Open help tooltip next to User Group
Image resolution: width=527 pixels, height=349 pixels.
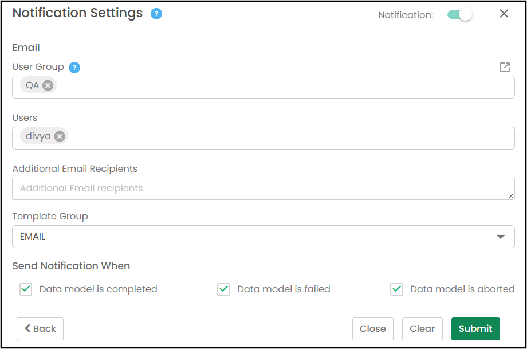point(74,68)
